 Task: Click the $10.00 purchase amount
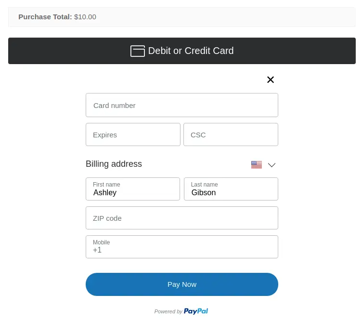pyautogui.click(x=85, y=17)
